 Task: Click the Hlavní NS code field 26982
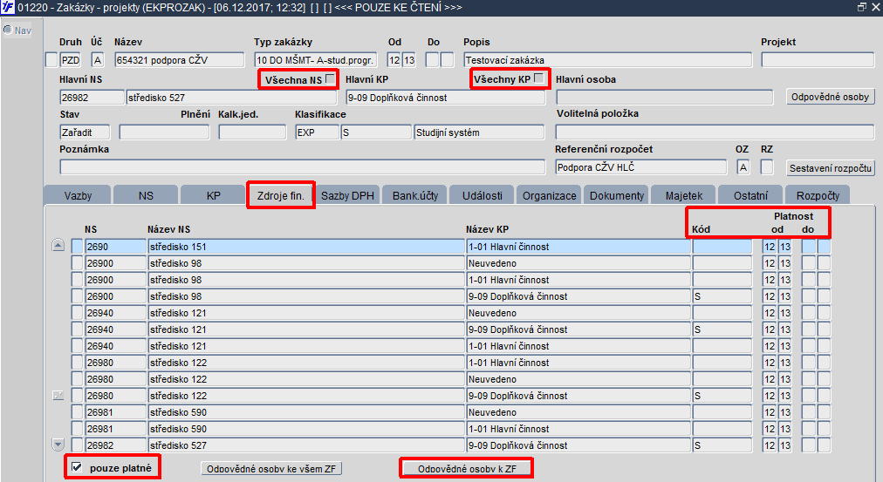coord(92,98)
